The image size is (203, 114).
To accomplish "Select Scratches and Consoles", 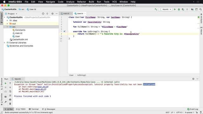I will [x=20, y=46].
